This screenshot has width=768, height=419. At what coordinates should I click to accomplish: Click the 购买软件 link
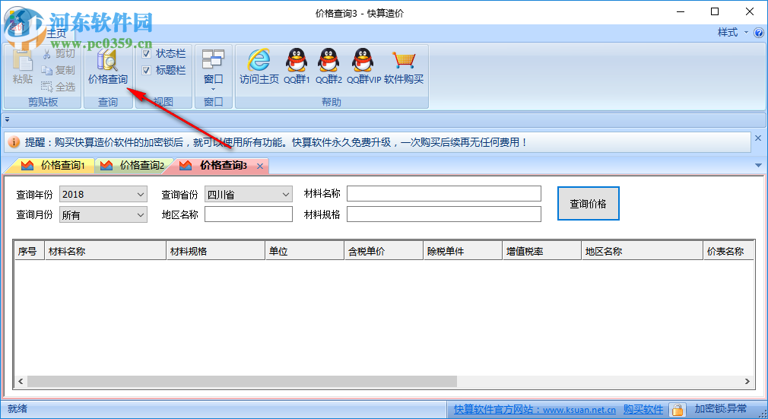tap(643, 410)
